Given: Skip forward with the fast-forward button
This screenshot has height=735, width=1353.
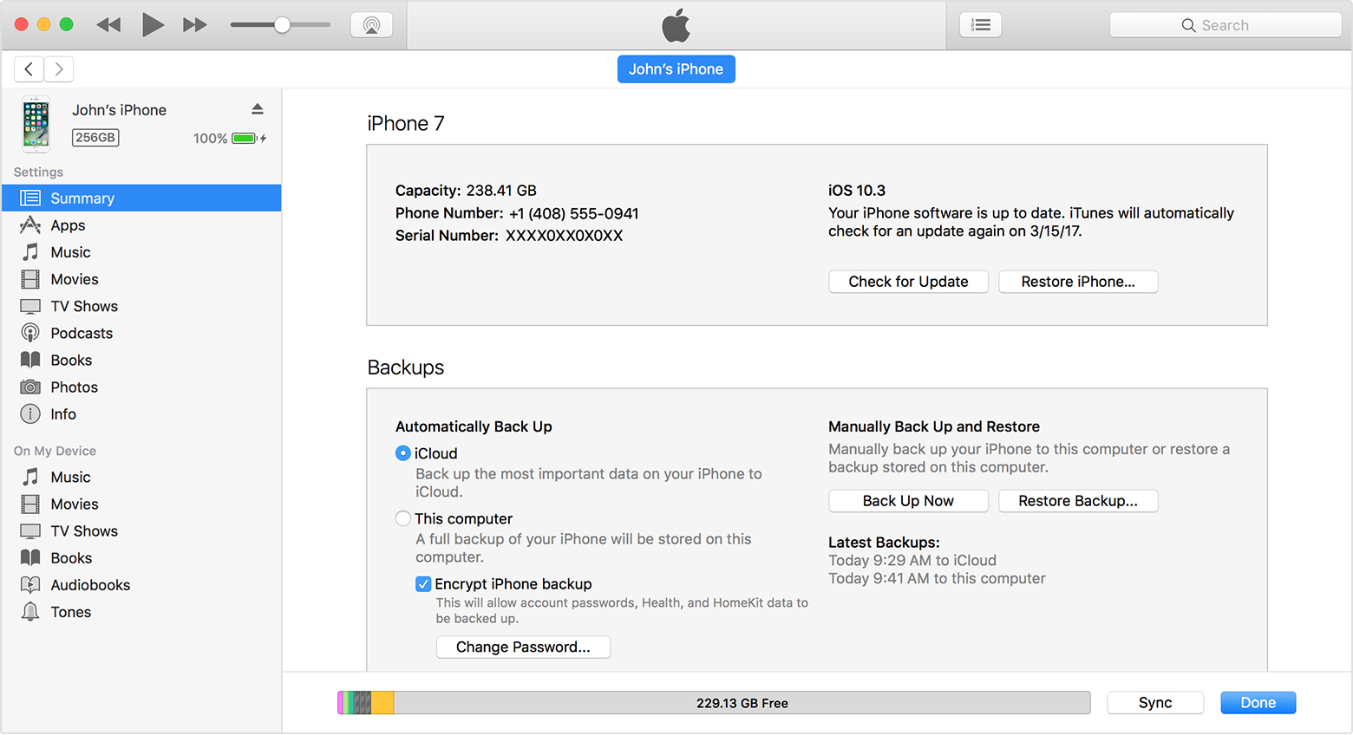Looking at the screenshot, I should tap(195, 25).
